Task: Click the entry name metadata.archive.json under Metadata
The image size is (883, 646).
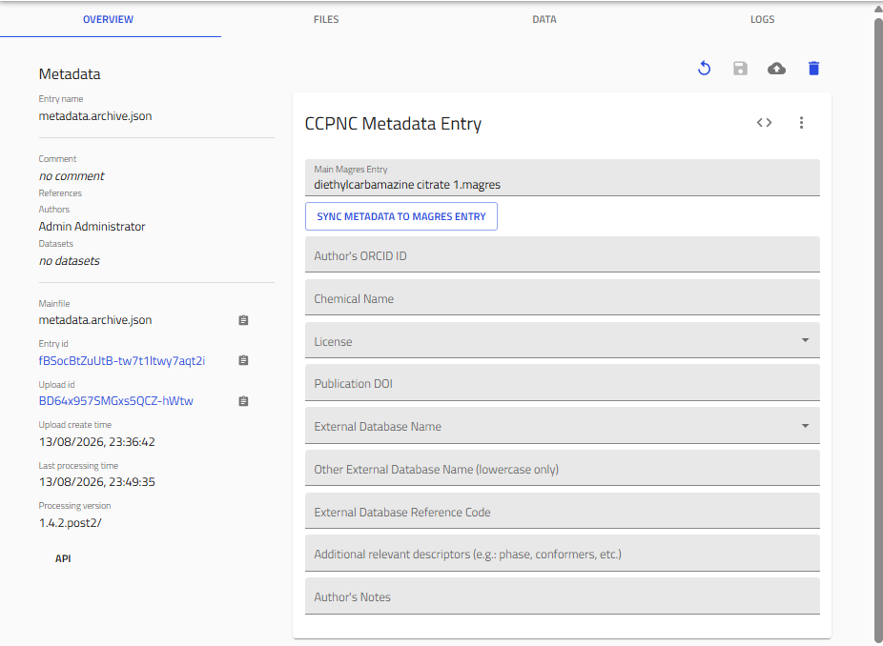Action: click(x=95, y=116)
